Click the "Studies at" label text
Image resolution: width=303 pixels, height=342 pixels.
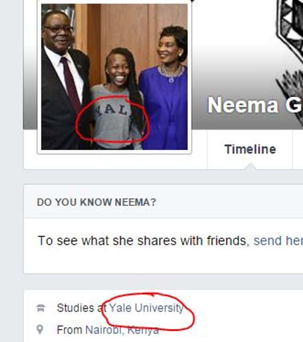81,308
